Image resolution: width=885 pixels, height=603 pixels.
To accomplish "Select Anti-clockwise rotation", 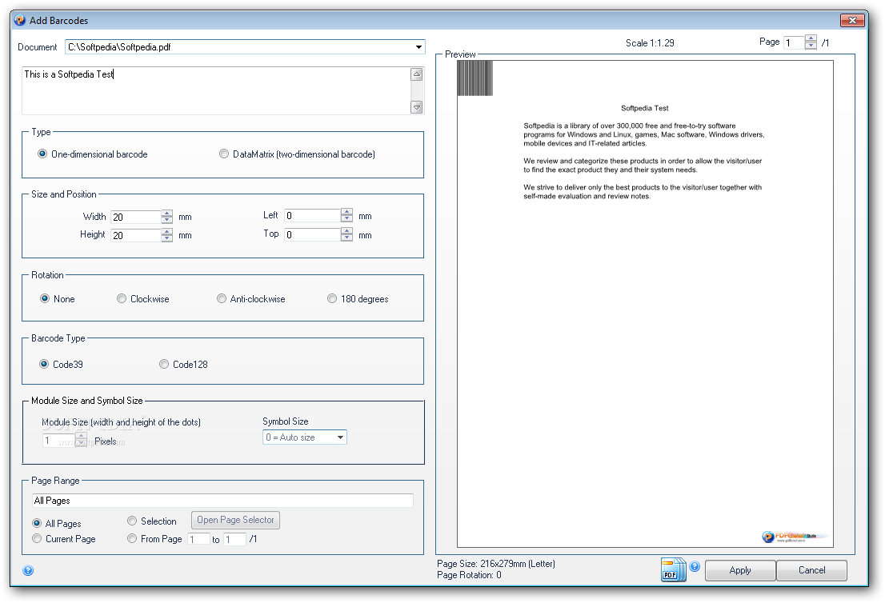I will 221,298.
